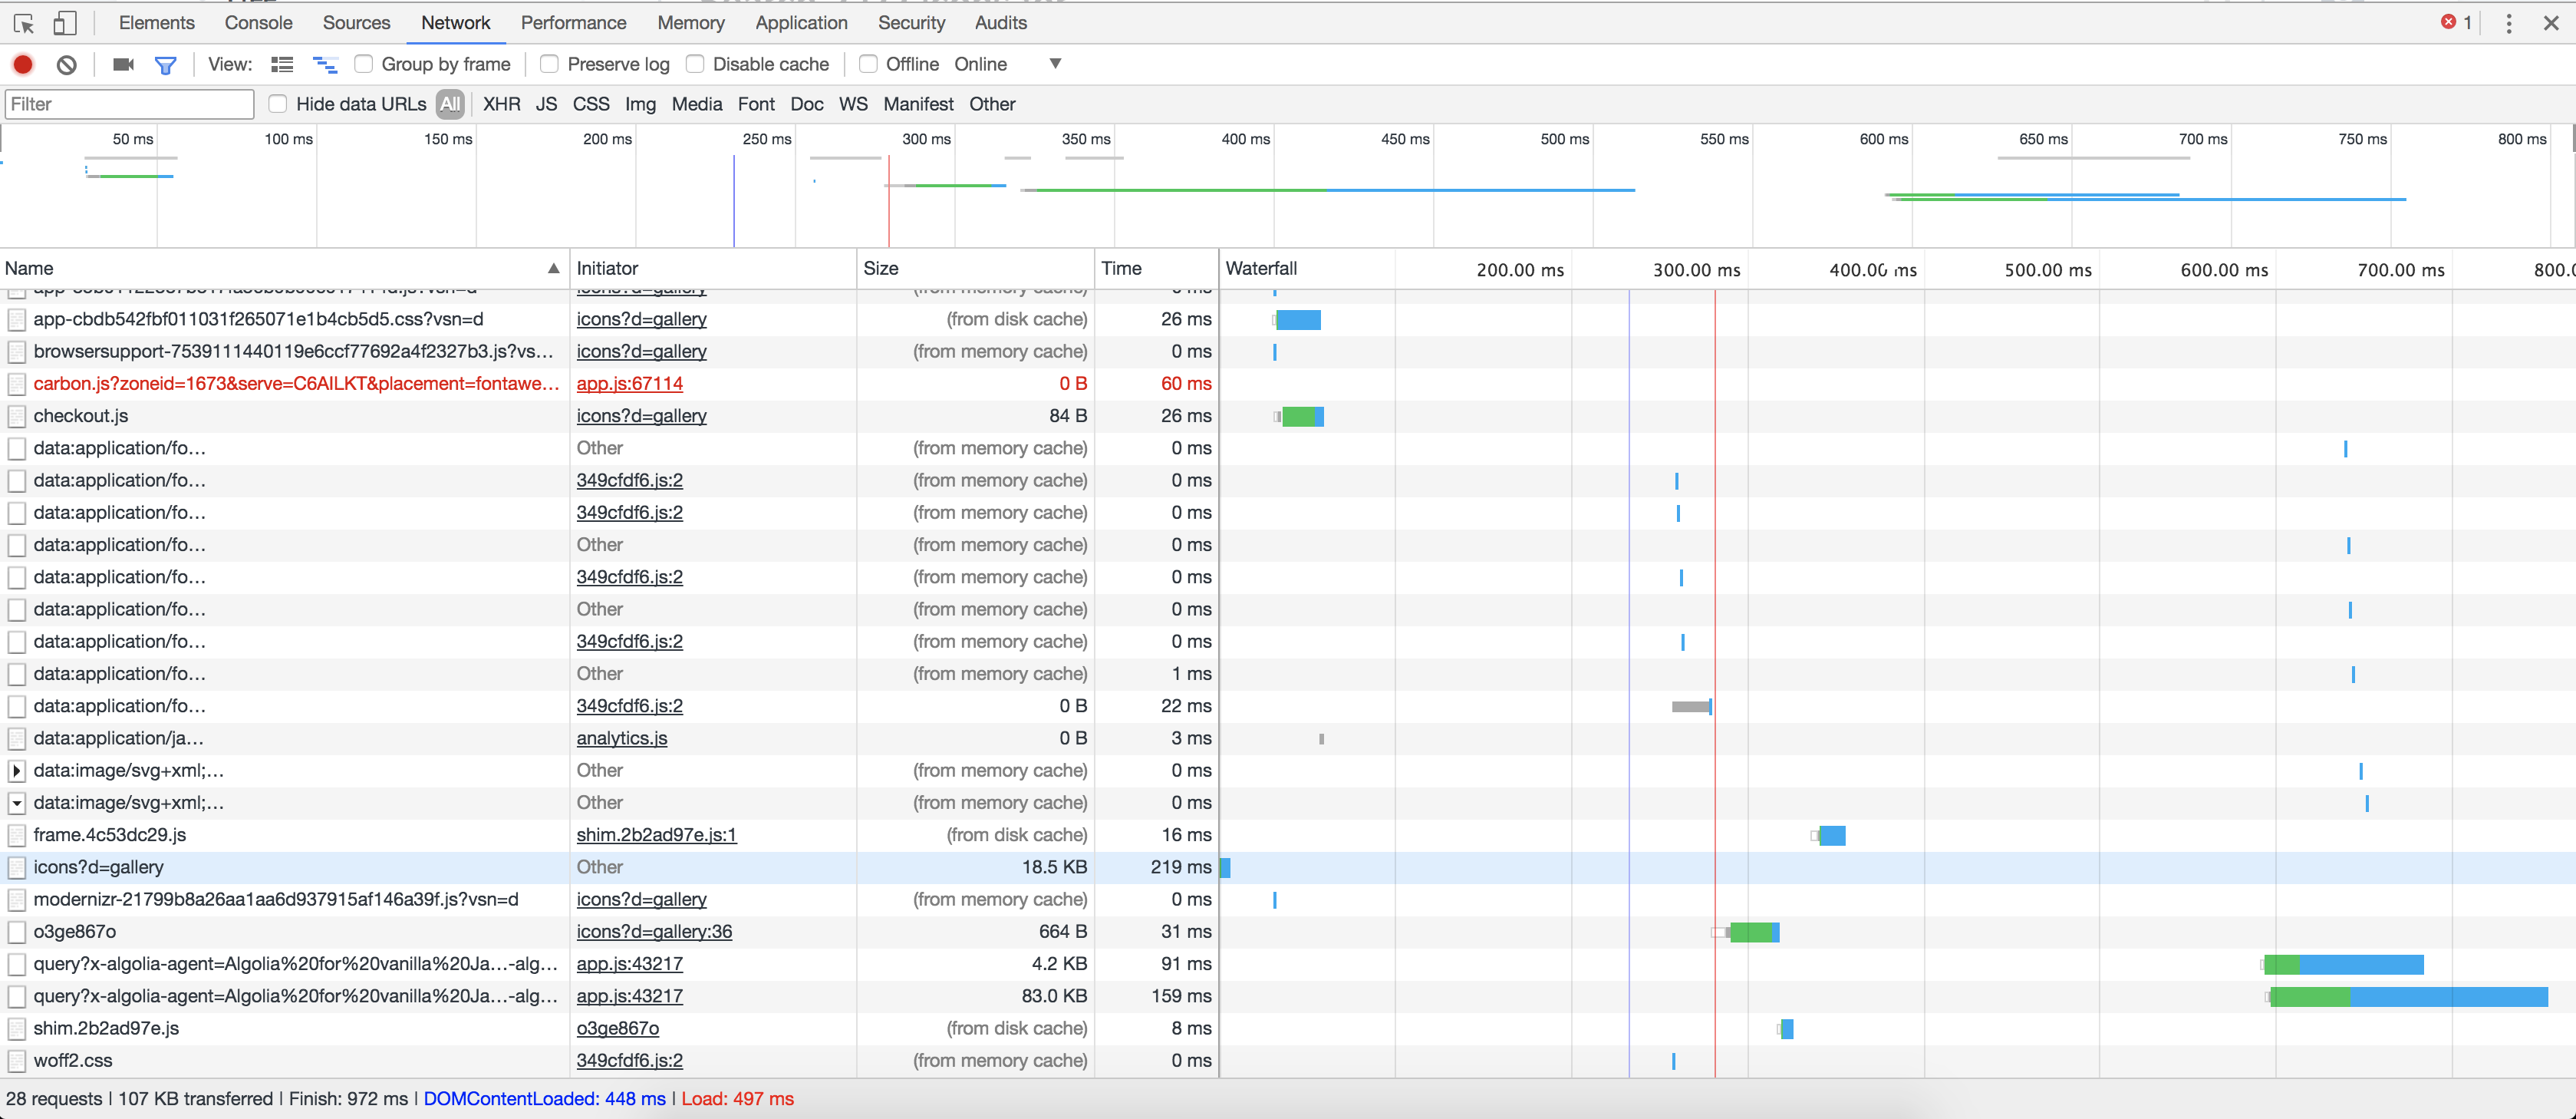Open the Application tab
This screenshot has height=1119, width=2576.
(801, 22)
